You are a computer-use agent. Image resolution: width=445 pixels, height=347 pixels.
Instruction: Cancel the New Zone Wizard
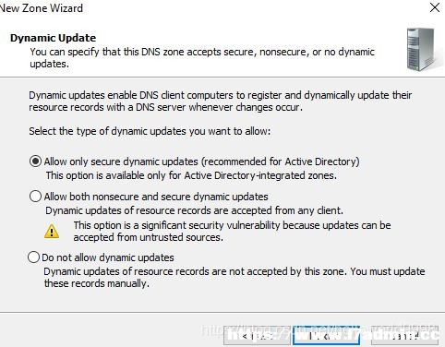(x=404, y=336)
